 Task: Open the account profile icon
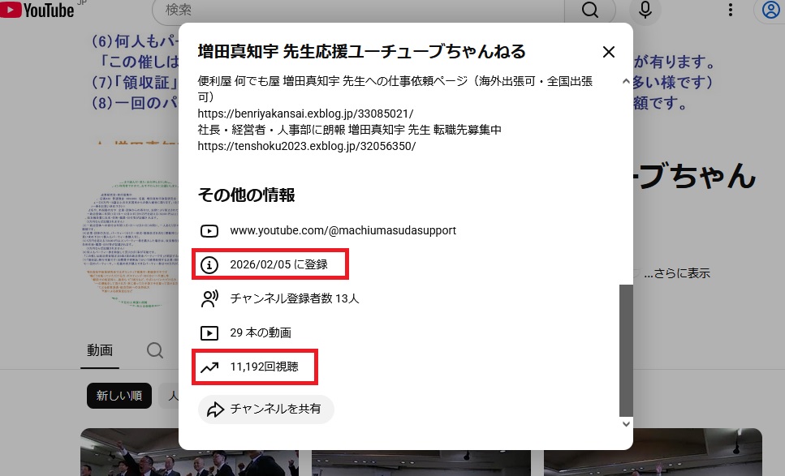tap(770, 10)
